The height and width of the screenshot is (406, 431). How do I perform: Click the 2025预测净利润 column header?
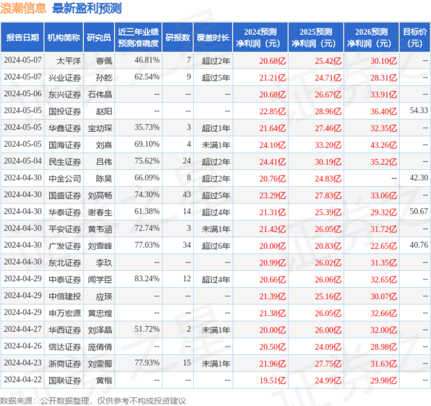(316, 37)
